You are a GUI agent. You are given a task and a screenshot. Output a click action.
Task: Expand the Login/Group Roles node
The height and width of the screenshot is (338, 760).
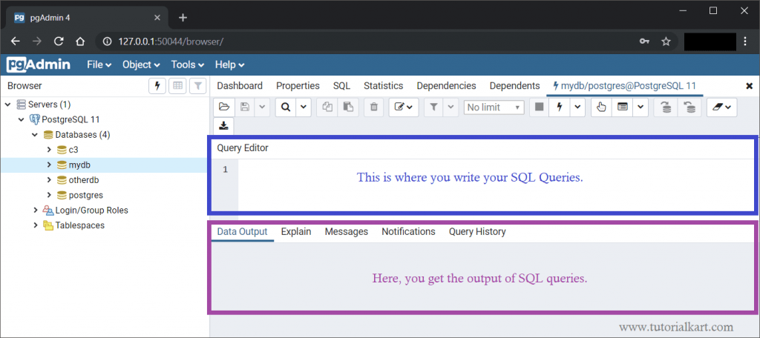[x=36, y=211]
